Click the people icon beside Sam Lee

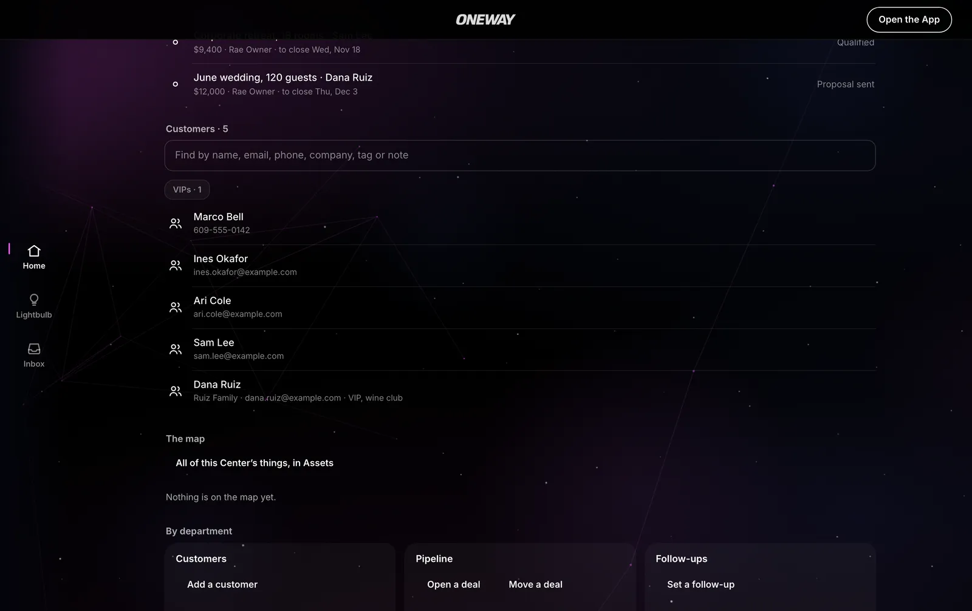click(176, 349)
